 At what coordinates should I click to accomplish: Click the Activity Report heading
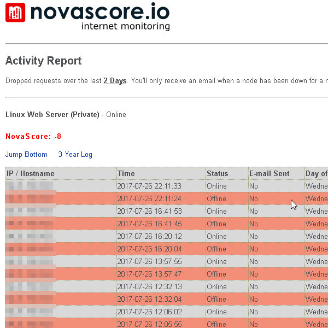(x=43, y=61)
